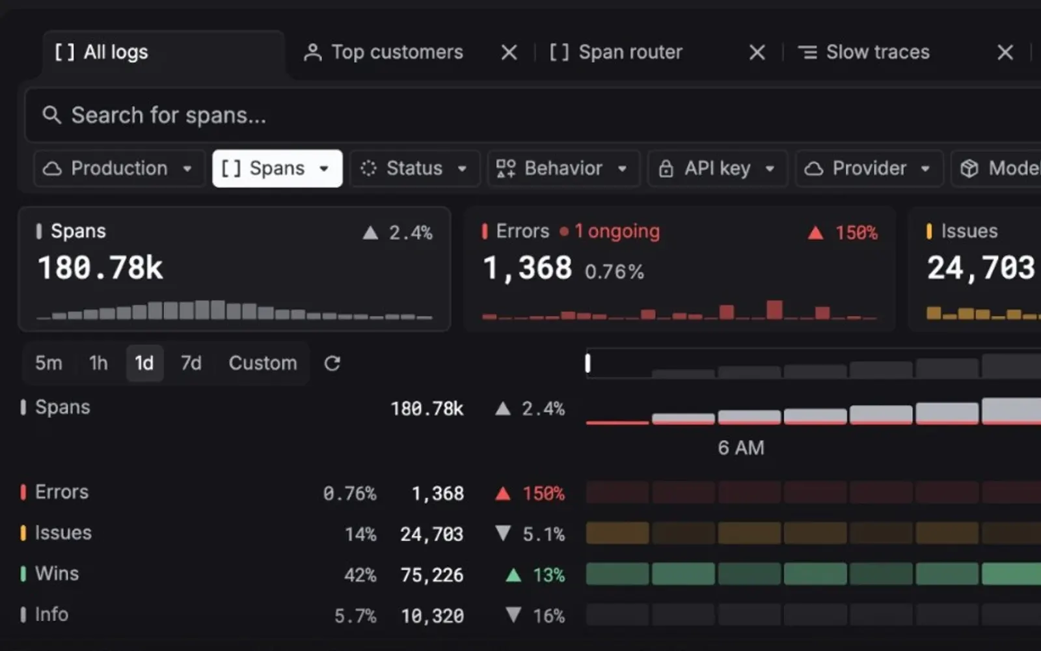Click the Errors row 150% change
The image size is (1041, 651).
pyautogui.click(x=544, y=493)
